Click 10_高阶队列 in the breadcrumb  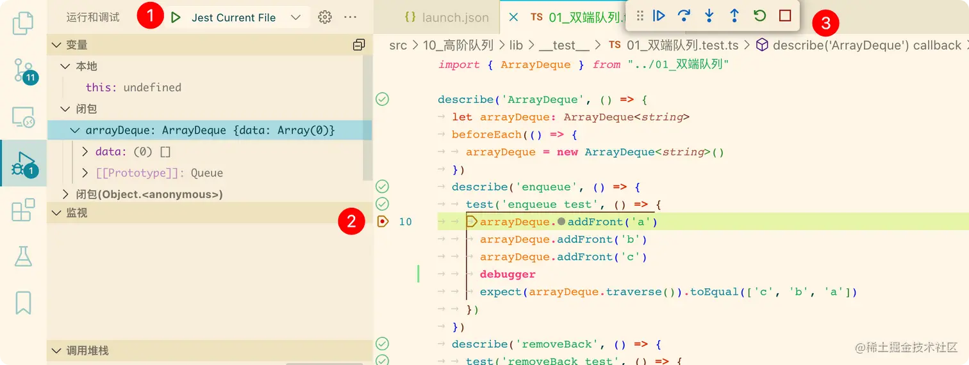click(x=458, y=45)
